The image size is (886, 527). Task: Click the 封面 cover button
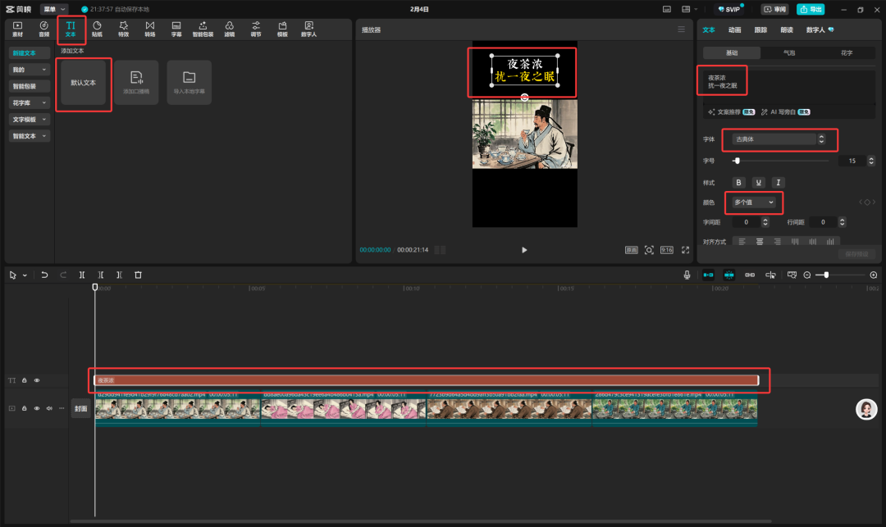80,408
